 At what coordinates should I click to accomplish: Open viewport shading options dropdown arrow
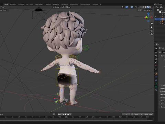pyautogui.click(x=152, y=7)
